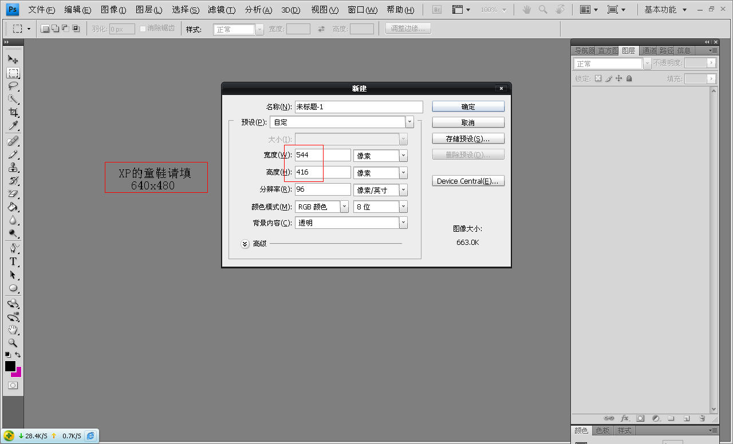Toggle lock all padlock in layers panel
The height and width of the screenshot is (444, 733).
pos(629,78)
